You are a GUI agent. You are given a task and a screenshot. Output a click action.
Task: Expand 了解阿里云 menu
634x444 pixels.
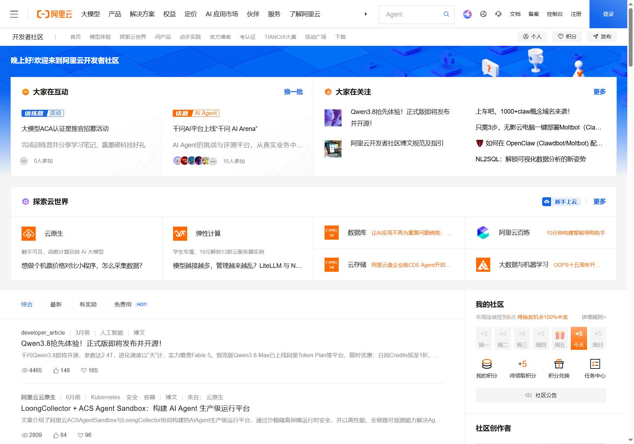point(305,14)
